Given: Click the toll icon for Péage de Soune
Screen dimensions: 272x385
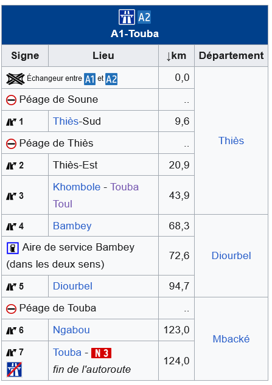Looking at the screenshot, I should tap(11, 100).
